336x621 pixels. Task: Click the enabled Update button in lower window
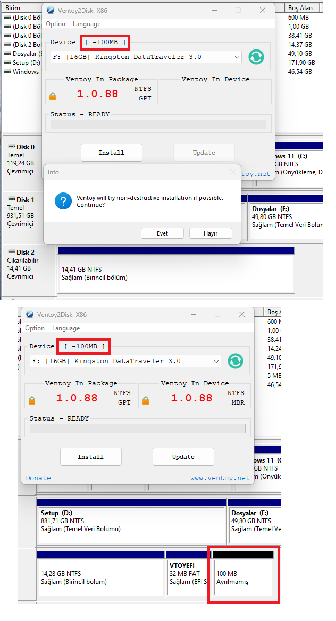tap(183, 457)
